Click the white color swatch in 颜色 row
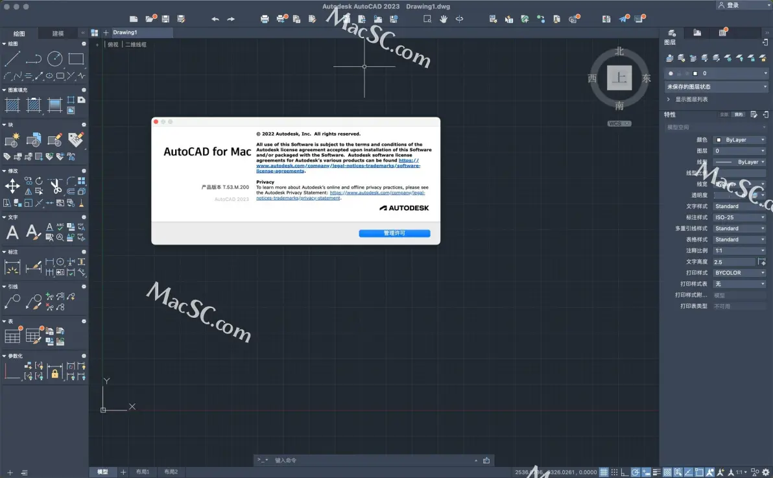 point(719,140)
